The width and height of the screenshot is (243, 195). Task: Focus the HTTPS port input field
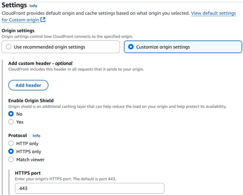point(89,188)
